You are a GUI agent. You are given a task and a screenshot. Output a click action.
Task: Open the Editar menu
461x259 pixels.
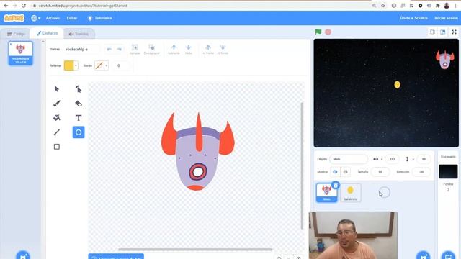[x=72, y=18]
